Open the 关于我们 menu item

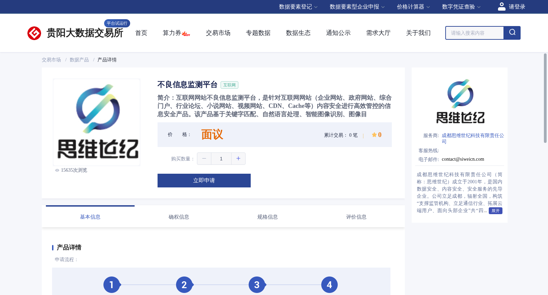click(419, 33)
